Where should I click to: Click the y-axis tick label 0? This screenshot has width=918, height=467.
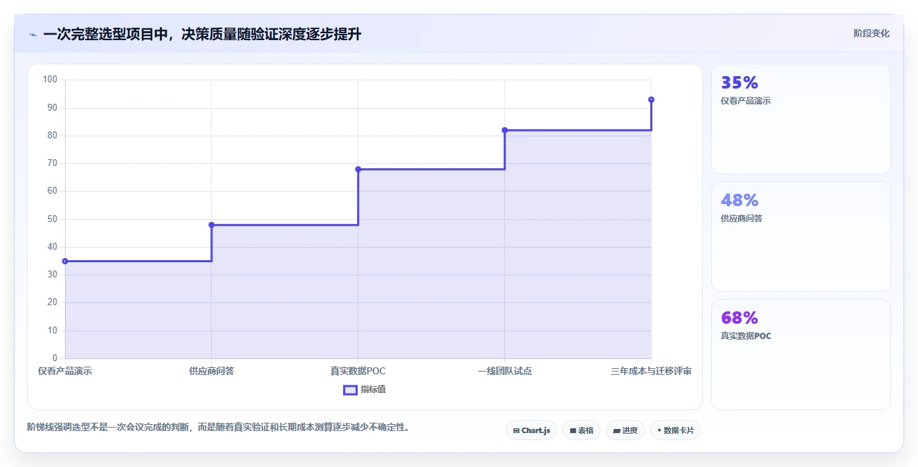pyautogui.click(x=55, y=358)
